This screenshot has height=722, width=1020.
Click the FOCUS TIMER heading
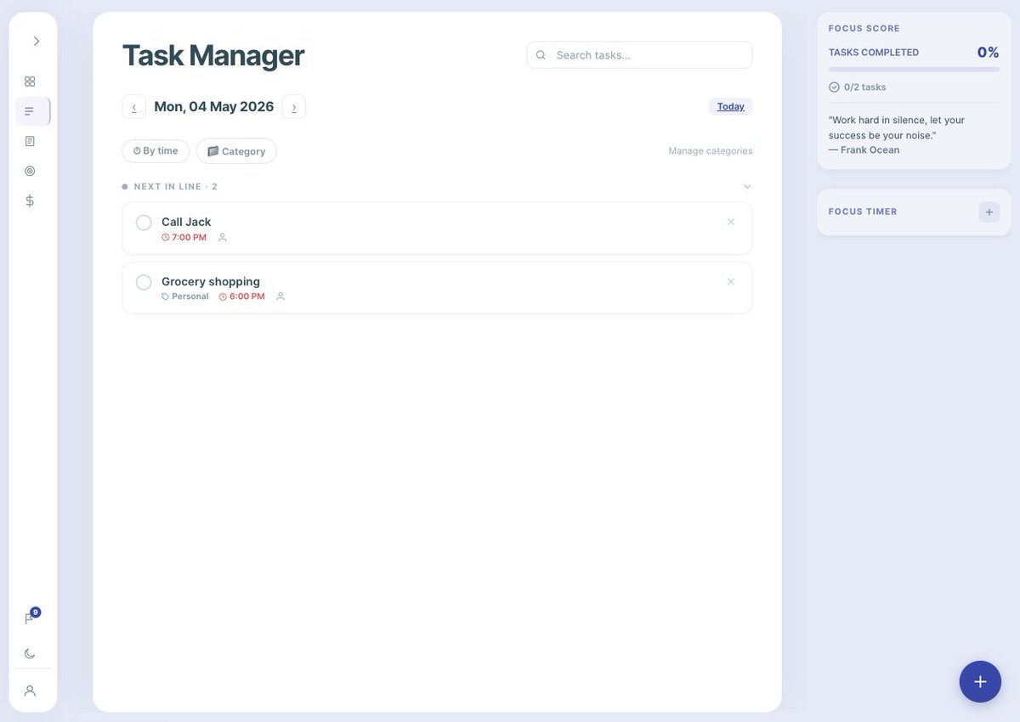(863, 212)
